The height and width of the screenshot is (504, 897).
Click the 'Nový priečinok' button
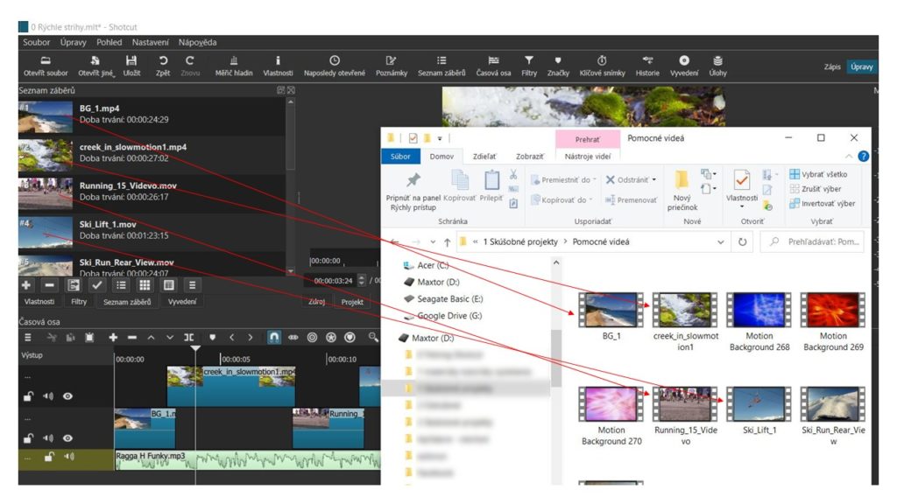point(682,190)
